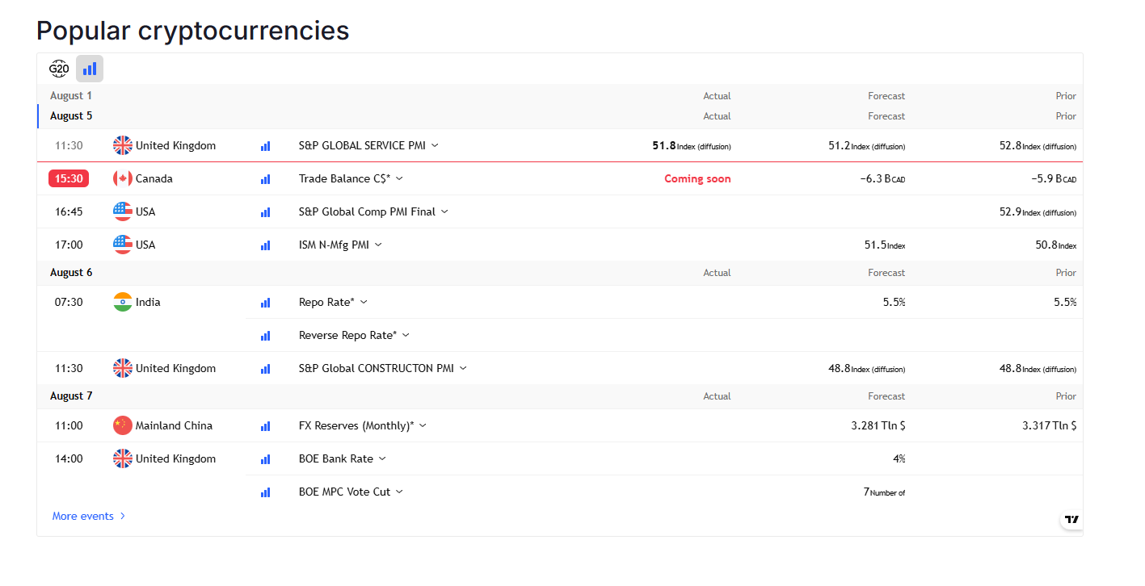This screenshot has height=586, width=1145.
Task: Click the G20 countries filter icon
Action: tap(59, 69)
